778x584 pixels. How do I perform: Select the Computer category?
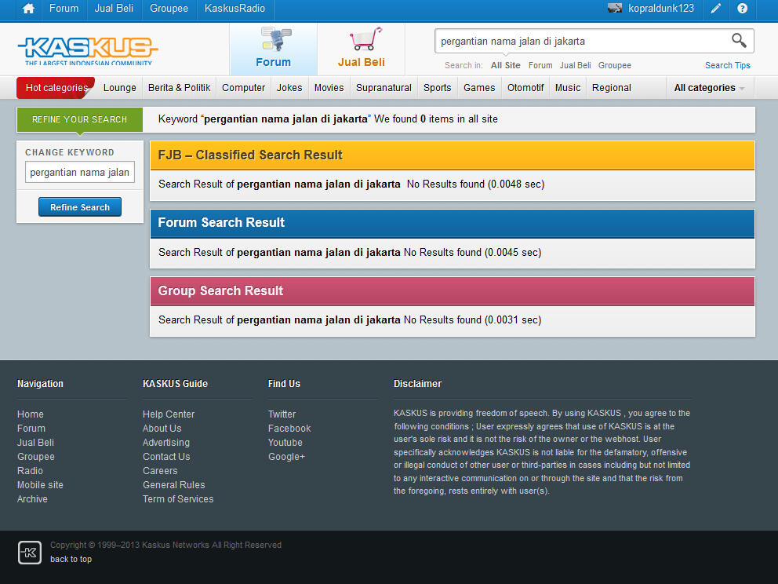[x=243, y=88]
